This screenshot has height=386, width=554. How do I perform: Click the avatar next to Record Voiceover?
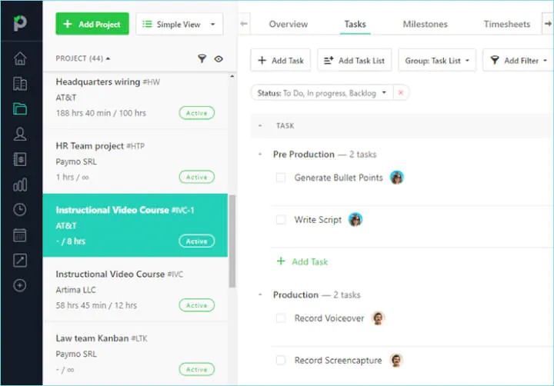pos(378,318)
